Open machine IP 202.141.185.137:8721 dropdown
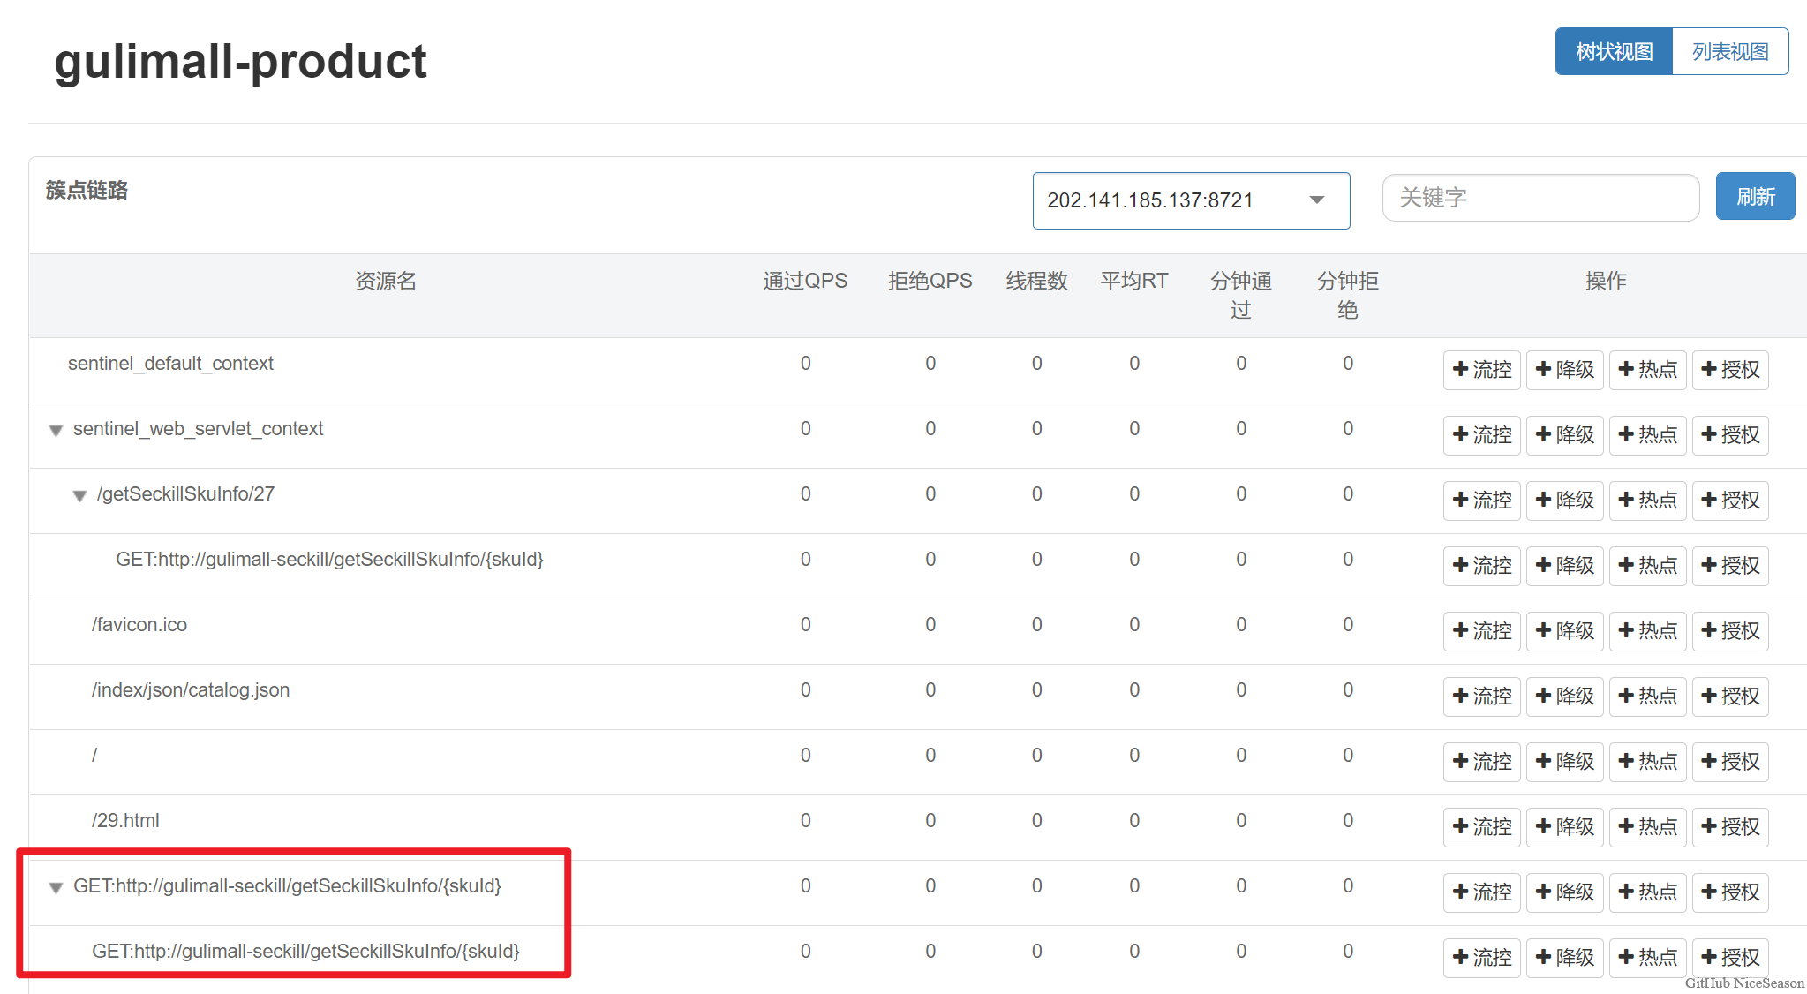 coord(1190,200)
